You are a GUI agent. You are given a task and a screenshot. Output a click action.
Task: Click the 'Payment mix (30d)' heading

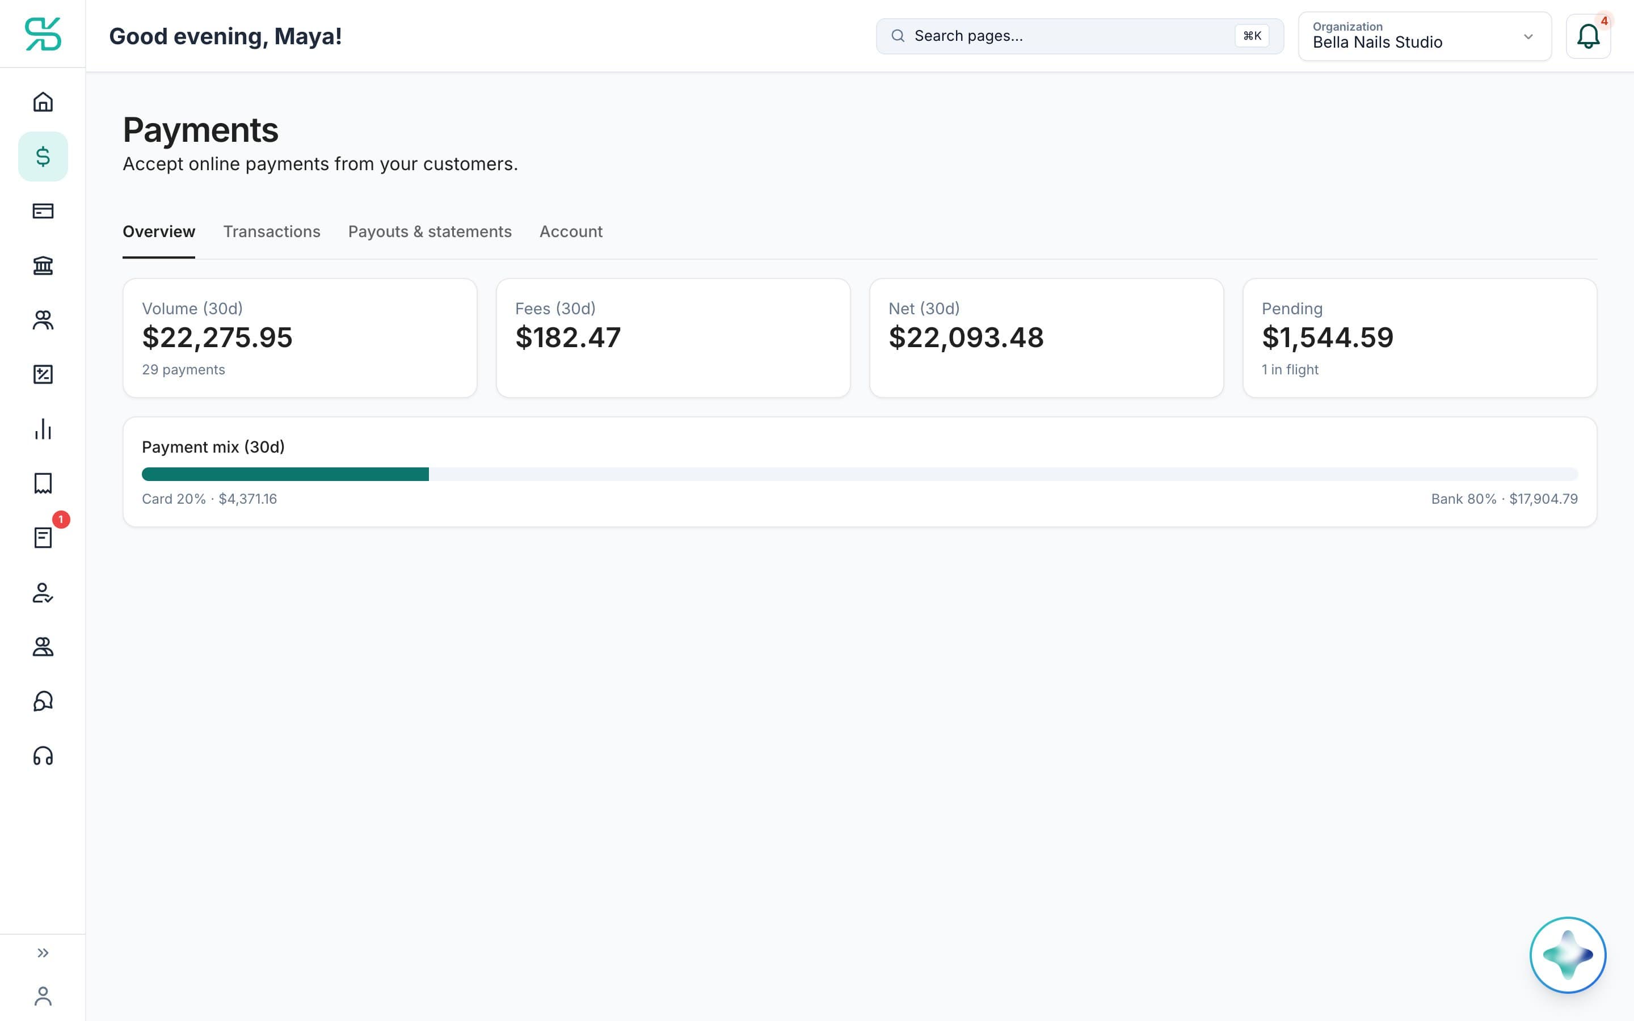click(x=213, y=447)
